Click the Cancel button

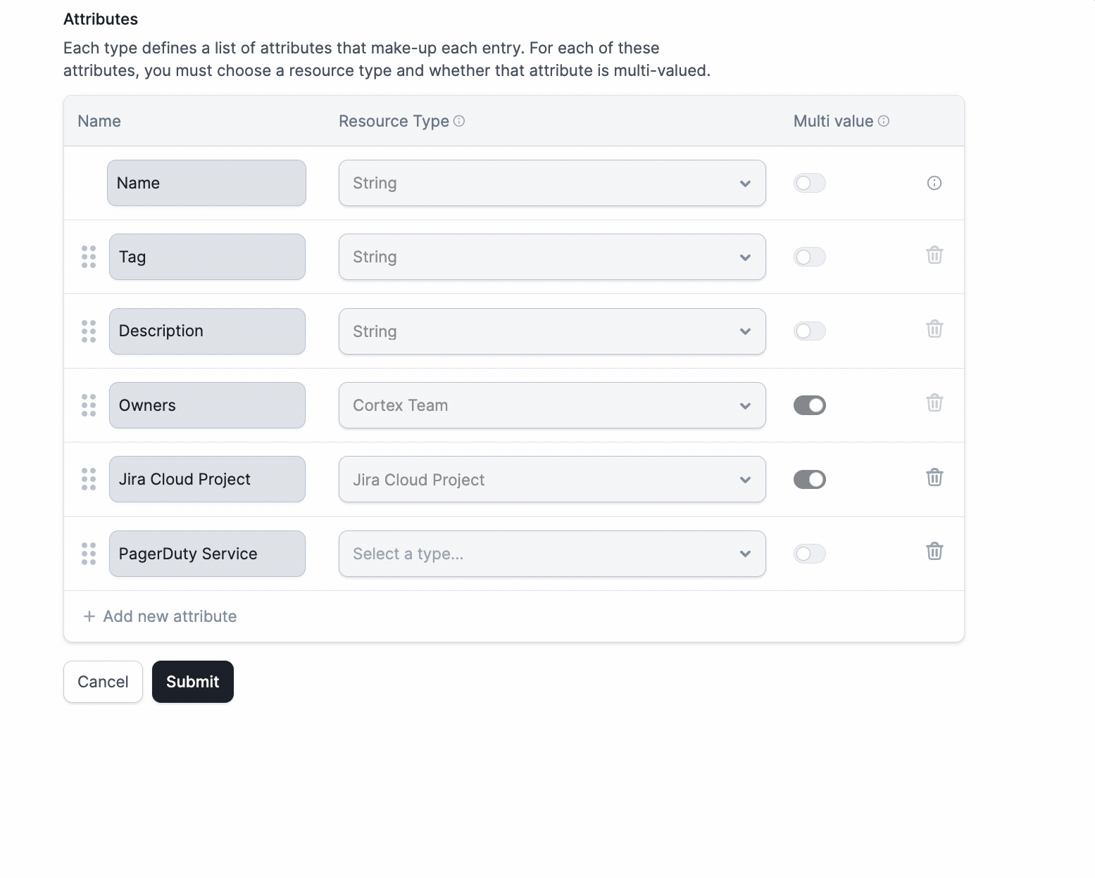[x=103, y=682]
